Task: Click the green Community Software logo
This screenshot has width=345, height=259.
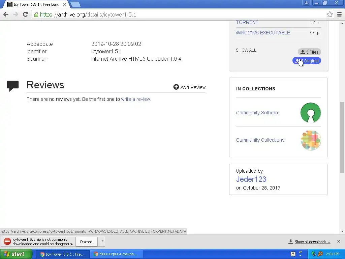Action: pyautogui.click(x=310, y=113)
